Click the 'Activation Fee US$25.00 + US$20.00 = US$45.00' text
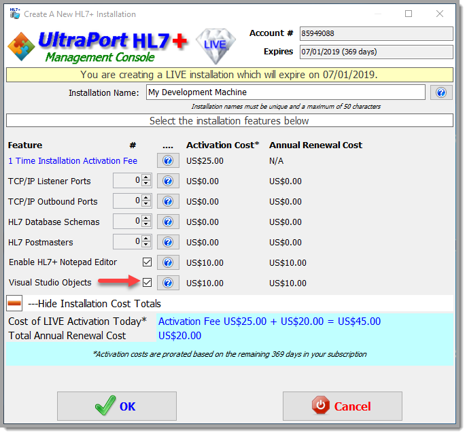 pyautogui.click(x=270, y=321)
